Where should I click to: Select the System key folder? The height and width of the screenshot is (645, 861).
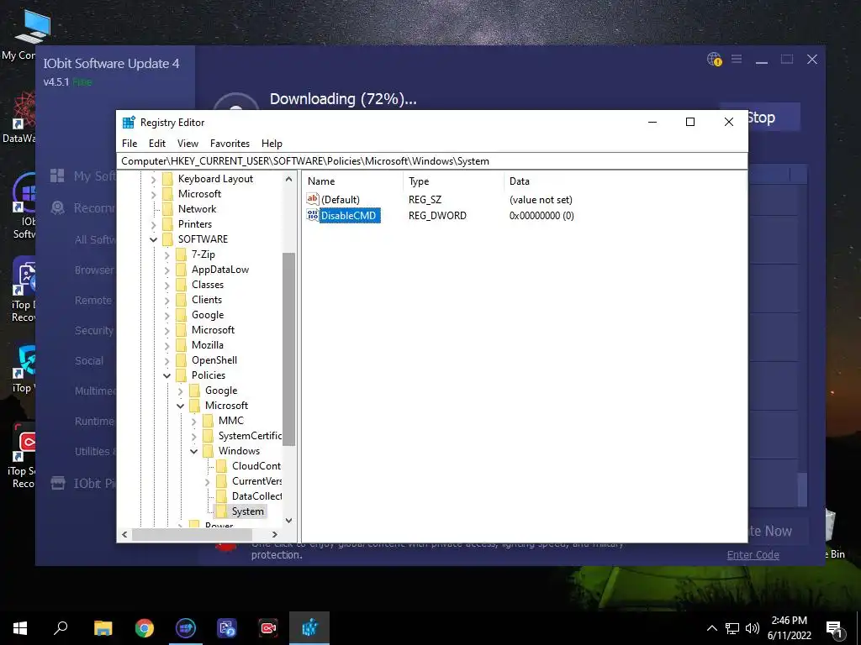pyautogui.click(x=248, y=511)
